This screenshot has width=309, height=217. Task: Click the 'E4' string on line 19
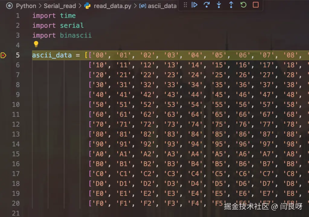[195, 193]
